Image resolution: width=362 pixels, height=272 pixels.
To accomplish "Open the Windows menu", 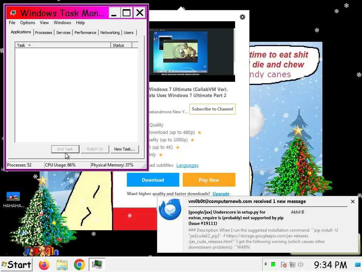I will pyautogui.click(x=62, y=23).
